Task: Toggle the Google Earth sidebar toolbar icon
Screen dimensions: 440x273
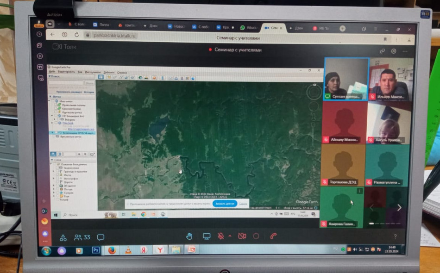Action: coord(101,77)
